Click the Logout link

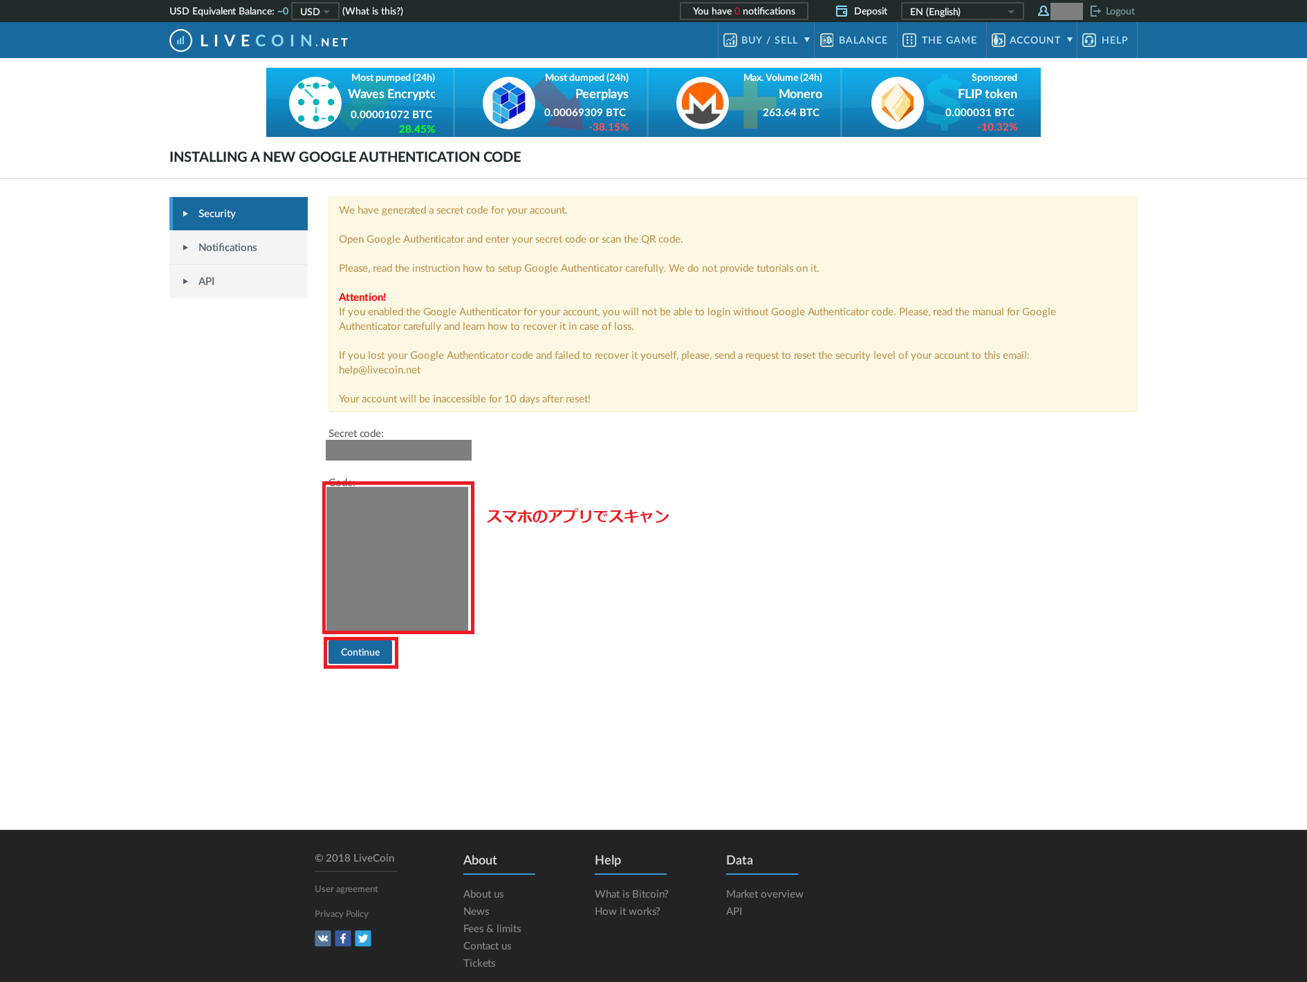1120,11
